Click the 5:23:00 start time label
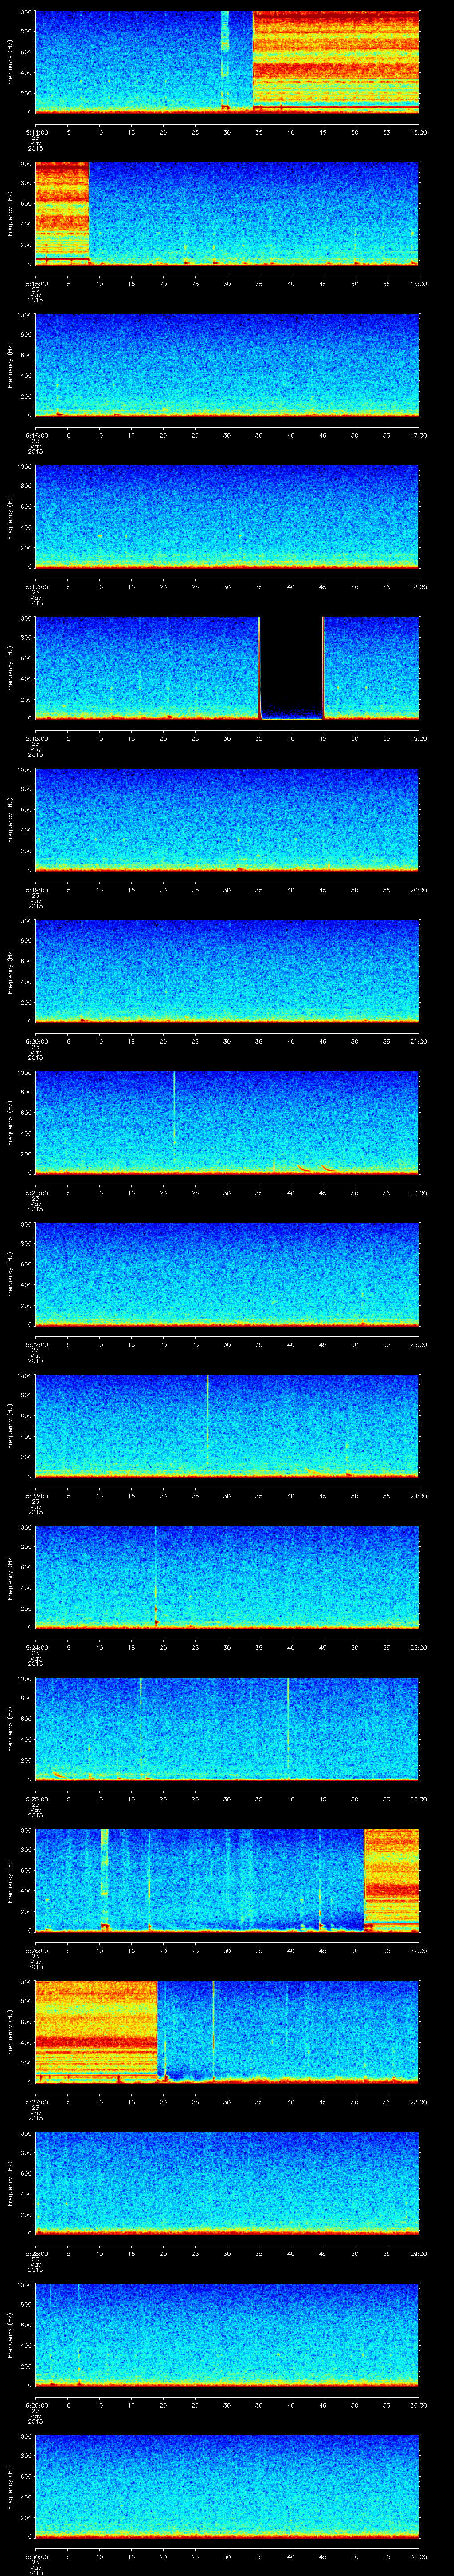454x2576 pixels. (x=36, y=1496)
